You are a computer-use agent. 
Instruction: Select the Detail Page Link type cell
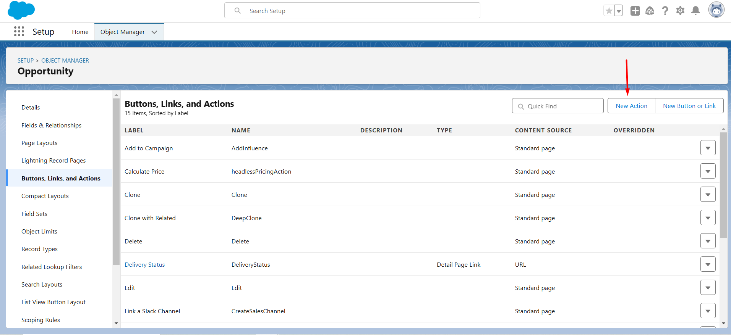click(459, 265)
